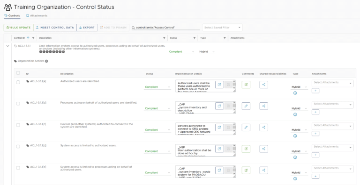Check the box for AC.L1-3.1.1[c]
360x185 pixels.
pyautogui.click(x=18, y=125)
